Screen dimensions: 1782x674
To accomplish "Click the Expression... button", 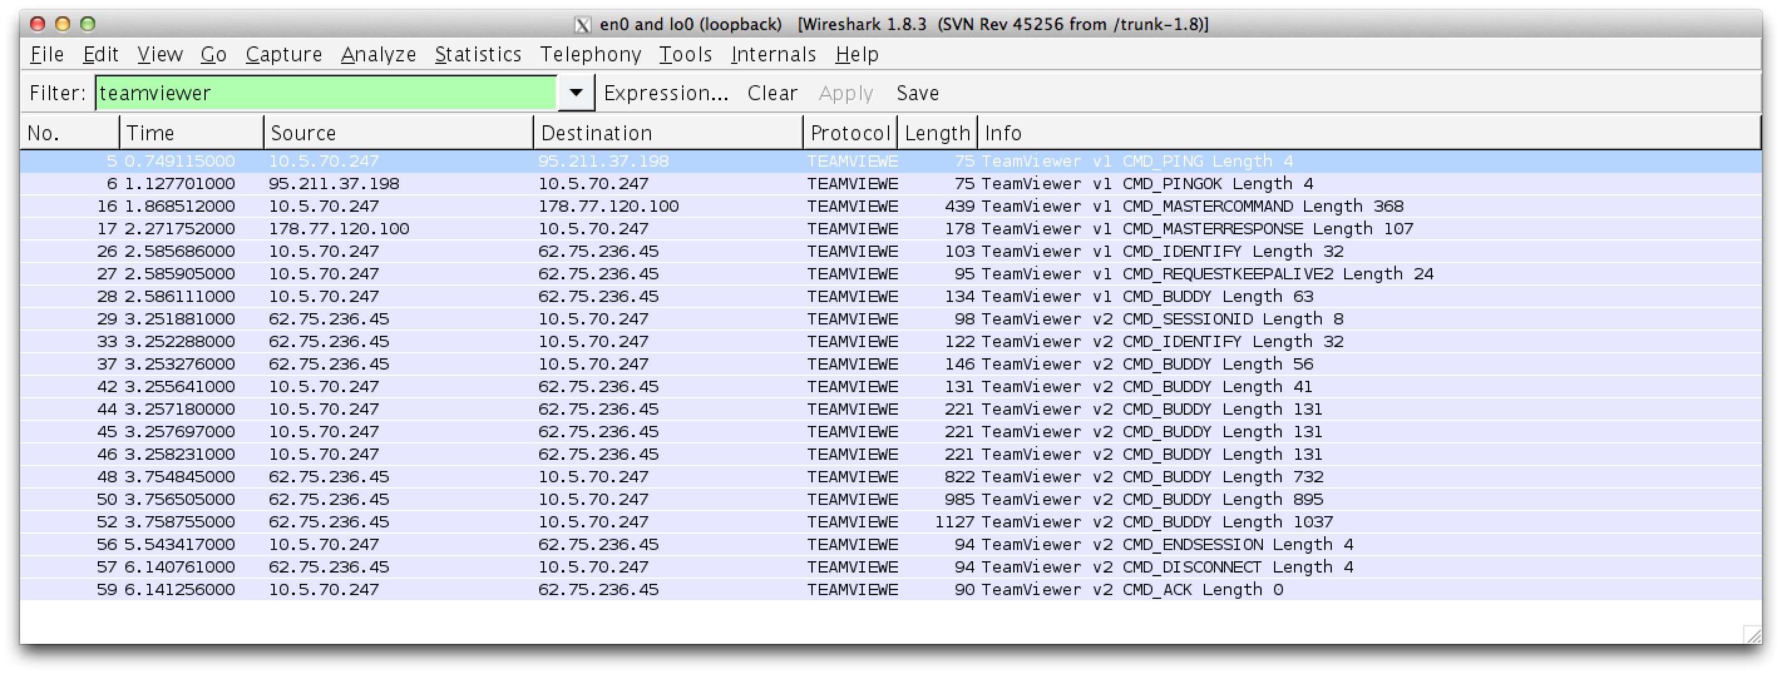I will point(666,93).
